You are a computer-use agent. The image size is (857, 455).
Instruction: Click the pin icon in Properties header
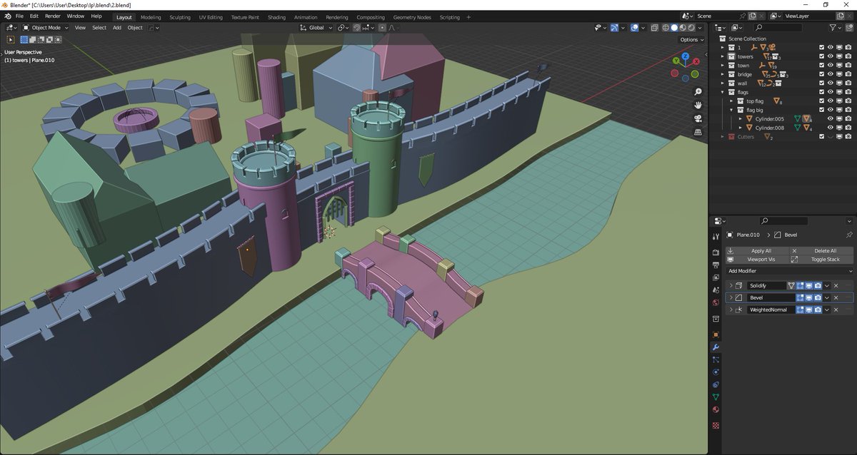tap(849, 235)
